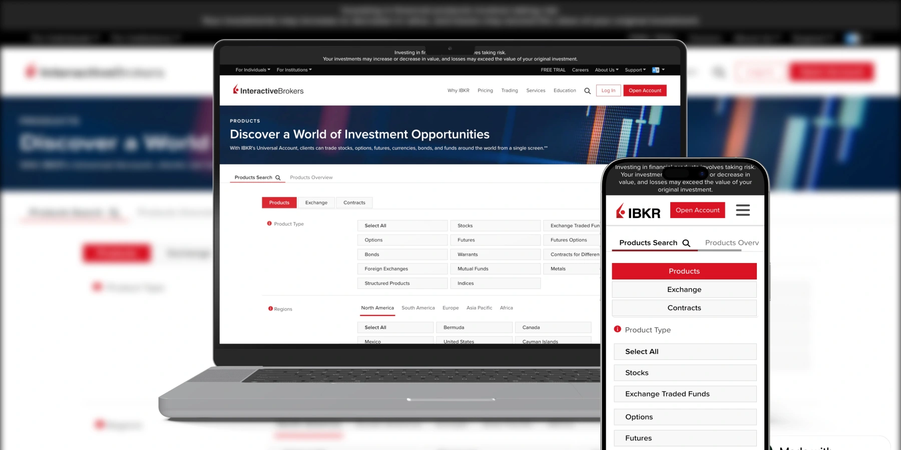Screen dimensions: 901x450
Task: Click the InteractiveBrokers logo on the laptop
Action: [268, 90]
